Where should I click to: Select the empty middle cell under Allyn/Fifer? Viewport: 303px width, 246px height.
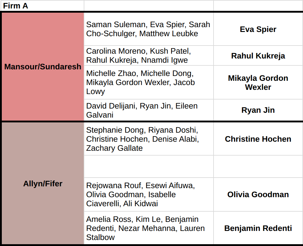point(149,166)
